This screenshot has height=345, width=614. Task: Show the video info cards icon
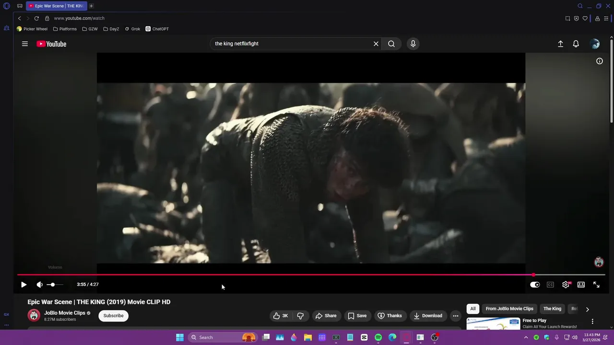click(x=600, y=61)
